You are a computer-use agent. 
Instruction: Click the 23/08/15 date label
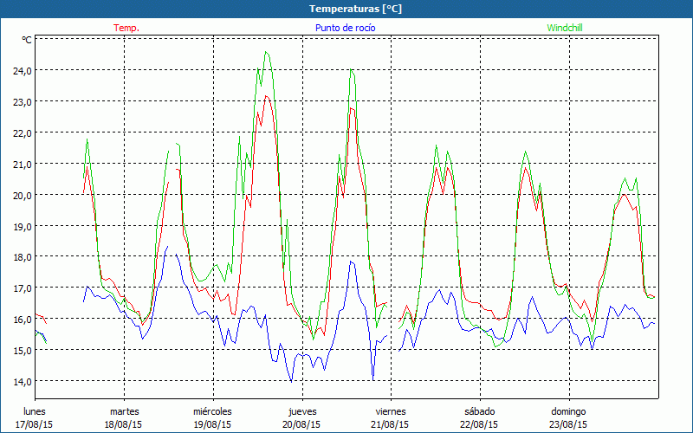(x=568, y=424)
